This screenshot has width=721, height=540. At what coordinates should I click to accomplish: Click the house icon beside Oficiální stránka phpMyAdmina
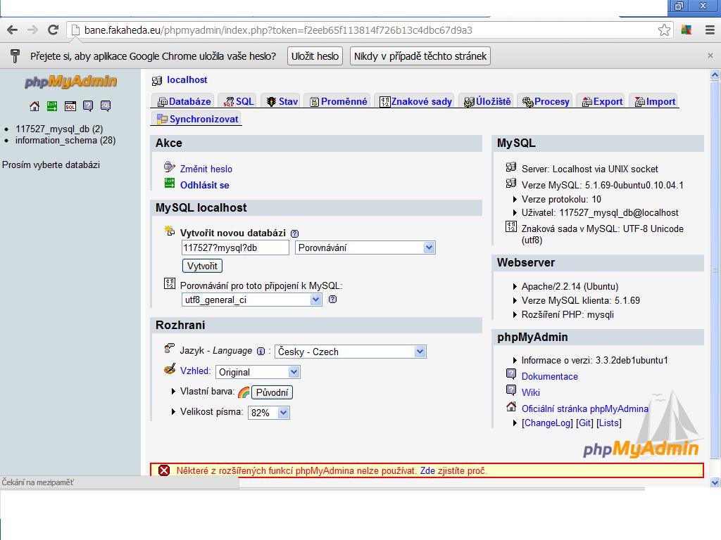click(x=511, y=406)
